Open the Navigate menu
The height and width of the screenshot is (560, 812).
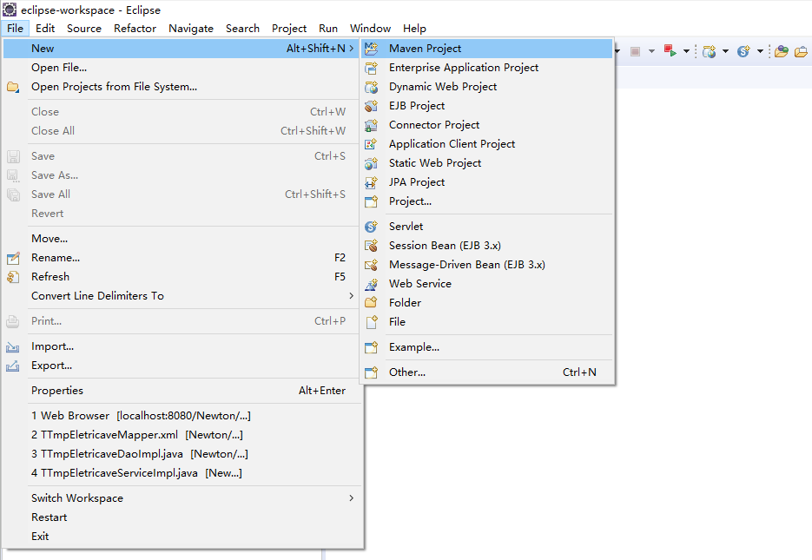(x=190, y=28)
